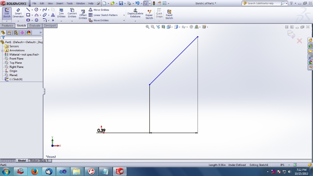Select the Arc sketch tool
Image resolution: width=313 pixels, height=176 pixels.
(x=36, y=15)
